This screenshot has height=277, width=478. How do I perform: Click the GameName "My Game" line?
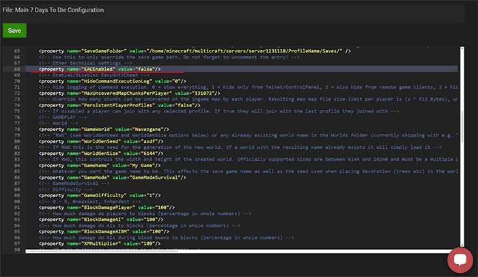(100, 166)
